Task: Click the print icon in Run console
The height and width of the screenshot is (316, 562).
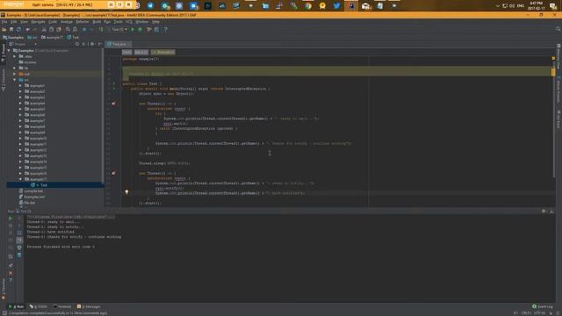Action: point(19,248)
